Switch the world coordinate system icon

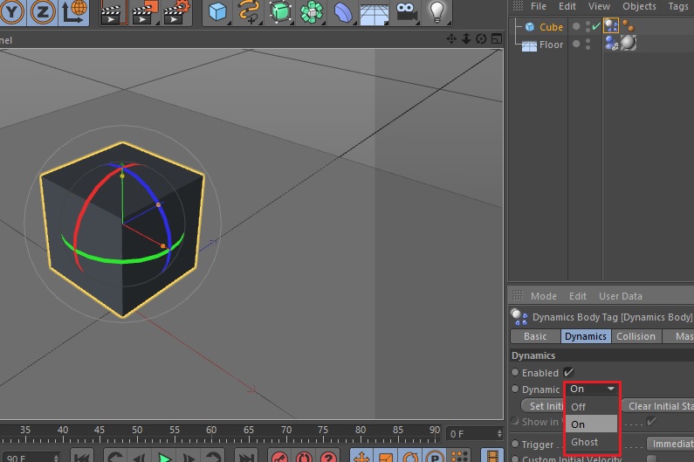73,12
